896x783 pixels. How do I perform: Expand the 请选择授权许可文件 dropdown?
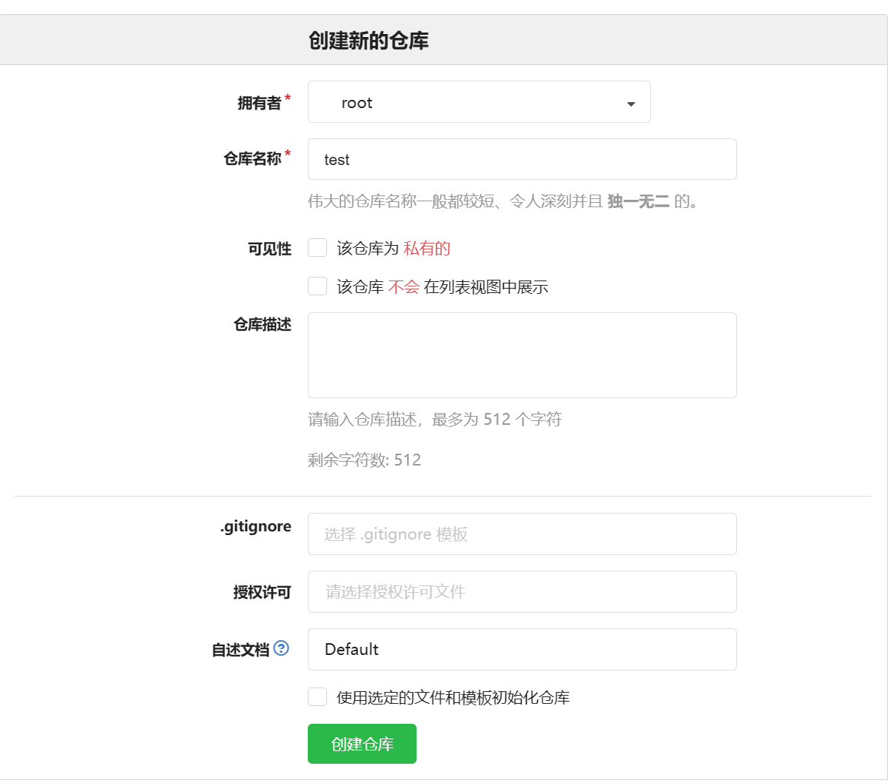pos(522,592)
